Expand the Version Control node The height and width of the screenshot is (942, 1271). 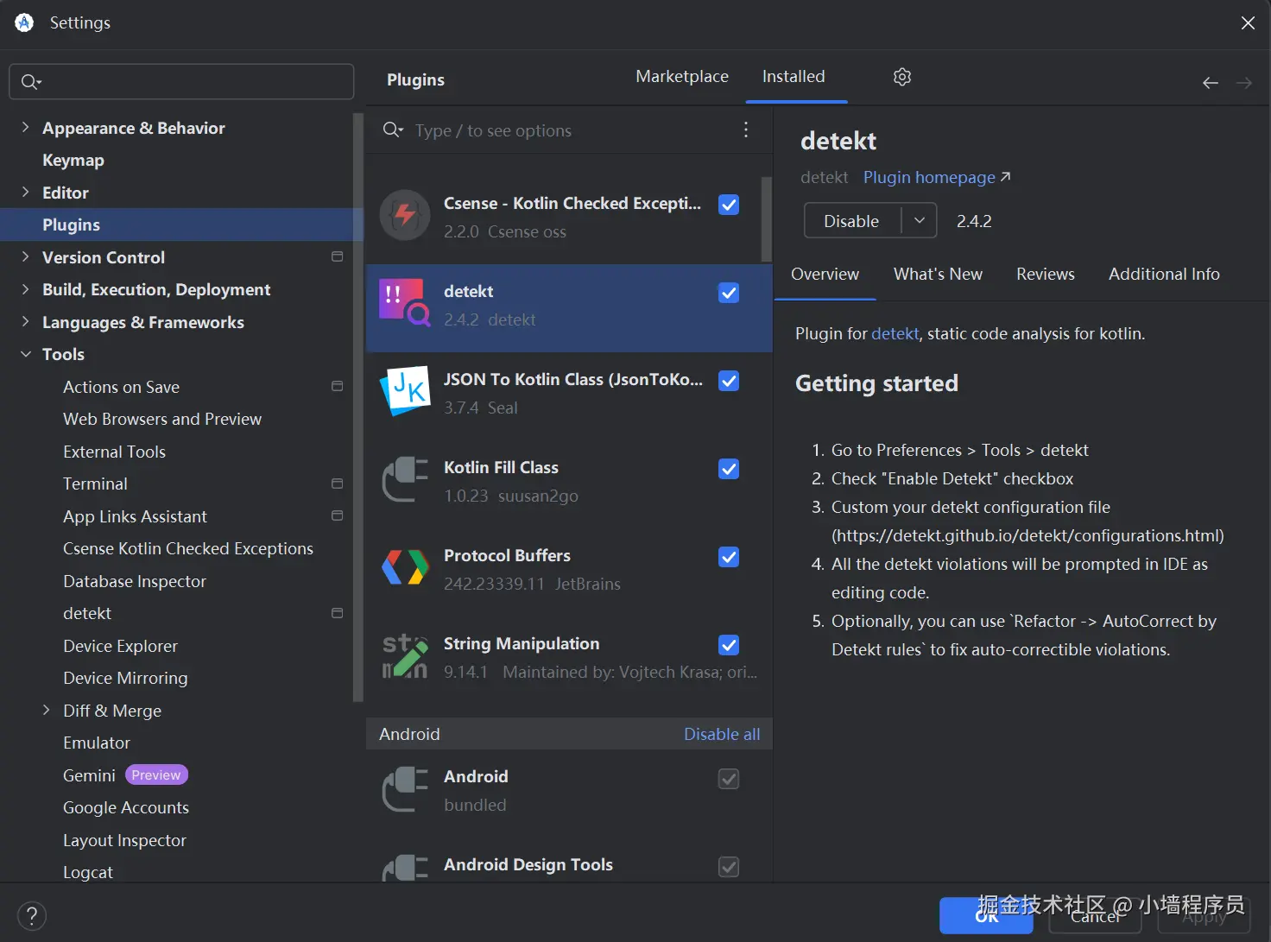tap(25, 256)
